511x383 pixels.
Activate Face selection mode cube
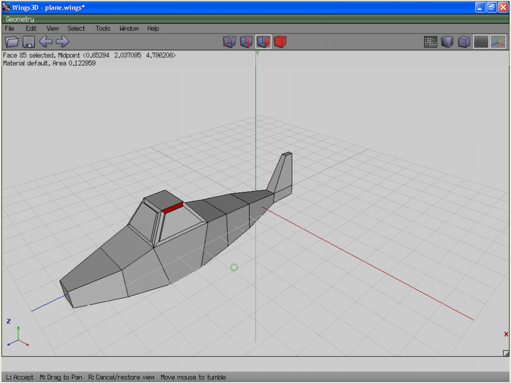coord(263,42)
